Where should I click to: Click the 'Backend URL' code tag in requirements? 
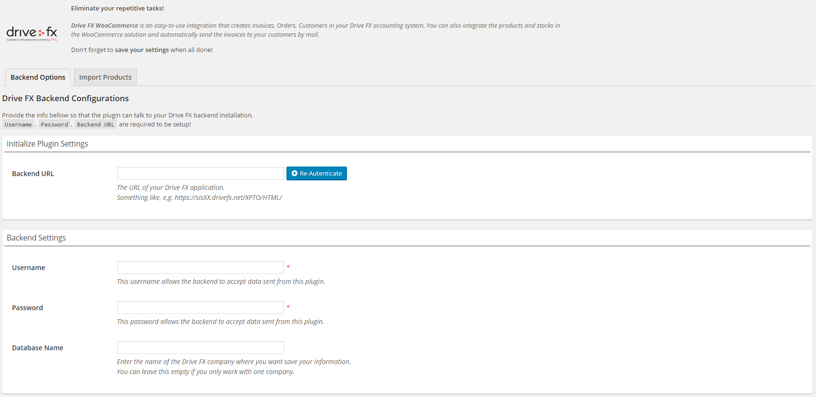point(95,125)
